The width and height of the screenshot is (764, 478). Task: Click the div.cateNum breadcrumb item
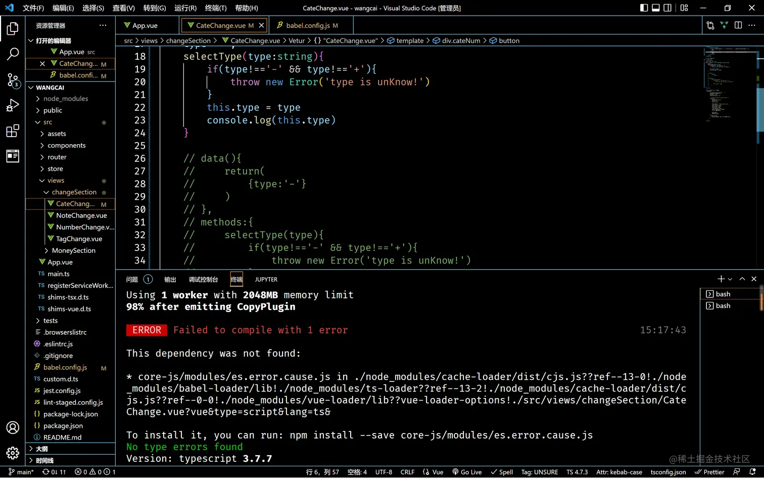tap(456, 40)
